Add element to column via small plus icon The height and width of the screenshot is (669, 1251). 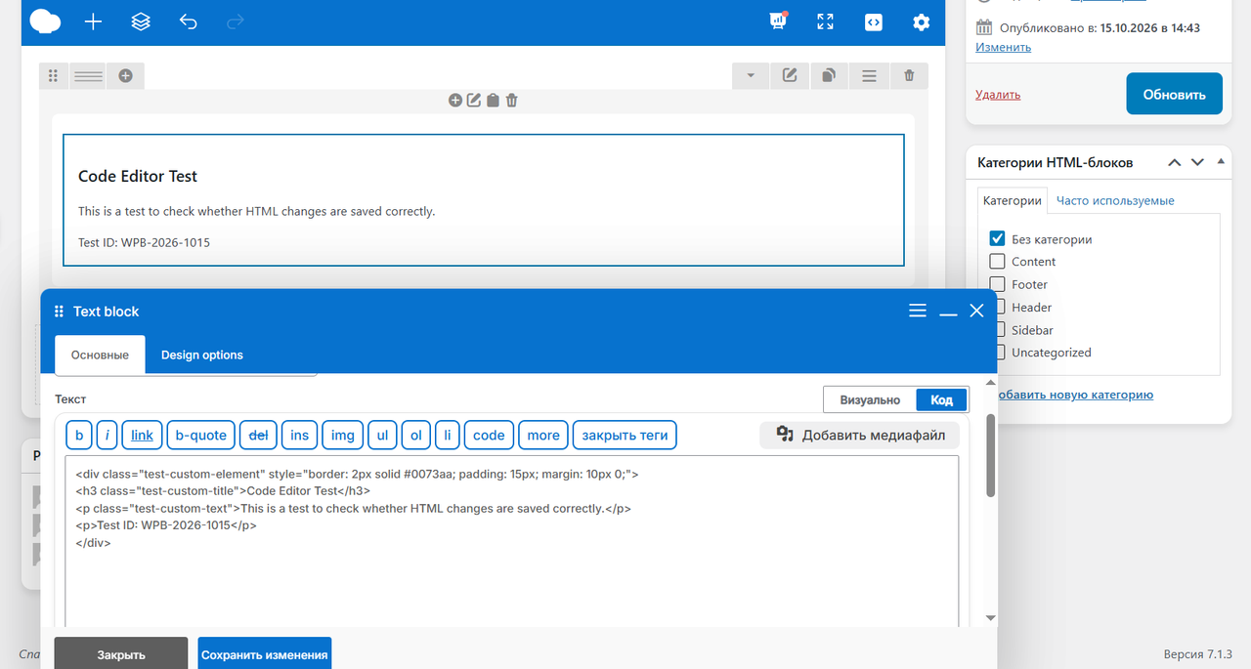point(454,100)
